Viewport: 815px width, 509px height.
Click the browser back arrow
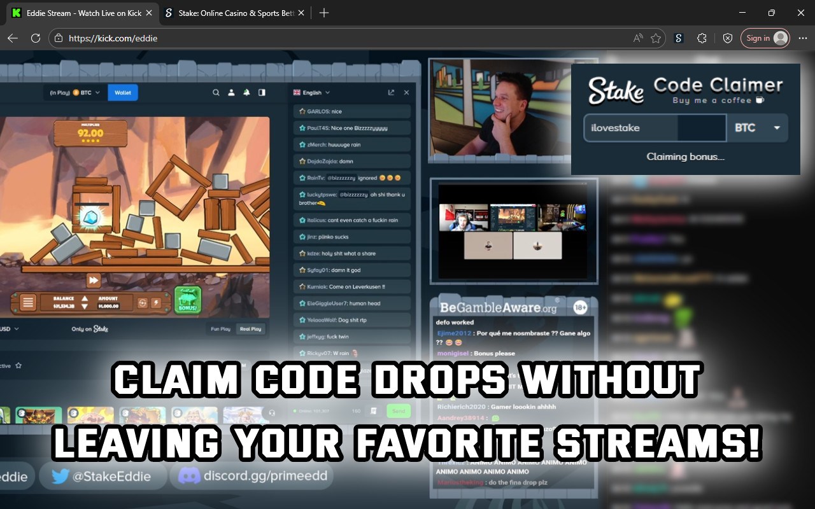(x=13, y=38)
